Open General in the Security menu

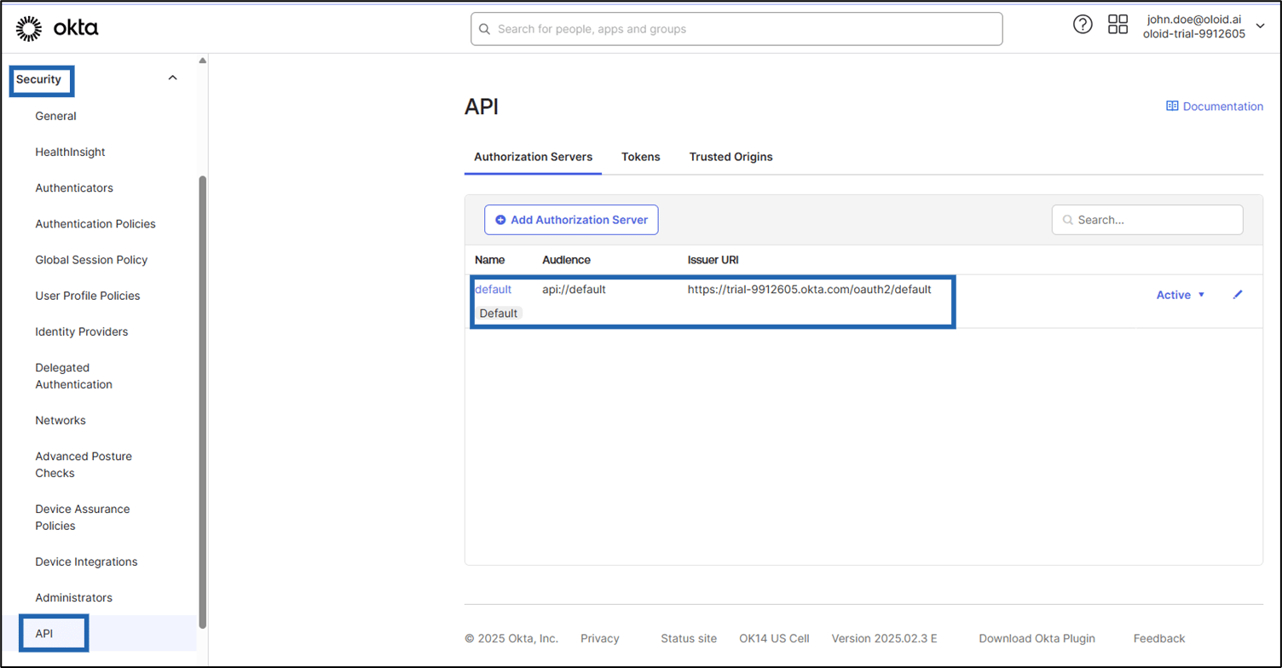[55, 116]
